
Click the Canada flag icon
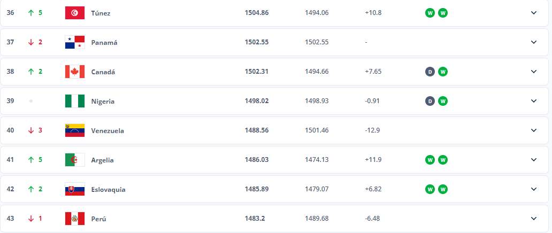click(x=75, y=72)
